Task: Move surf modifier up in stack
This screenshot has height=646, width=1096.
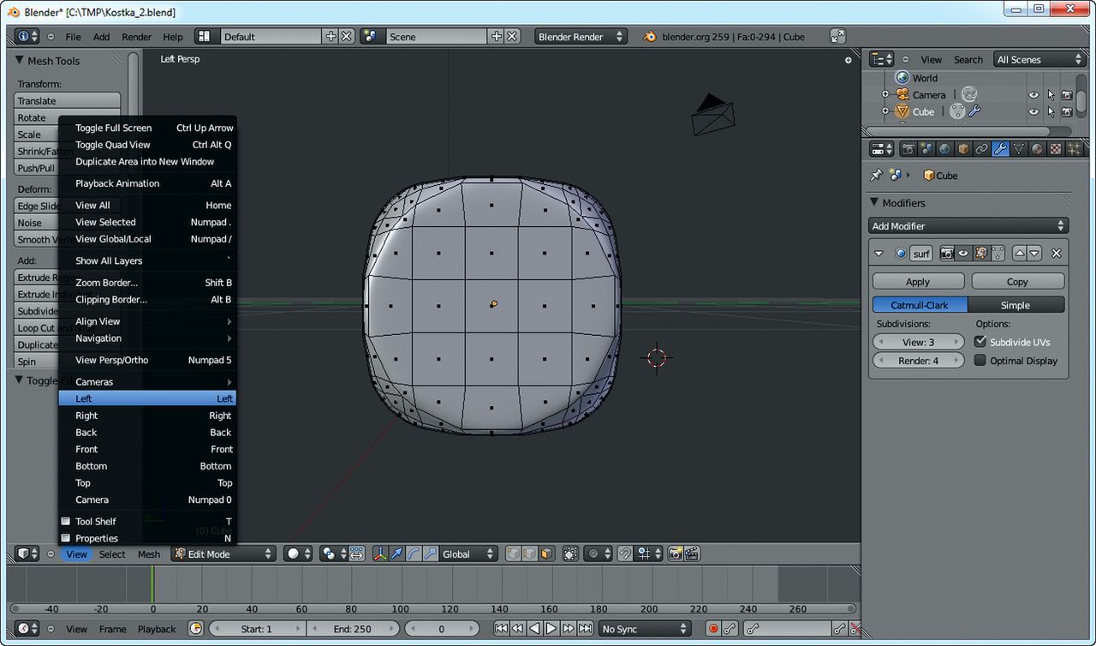Action: click(x=1020, y=254)
